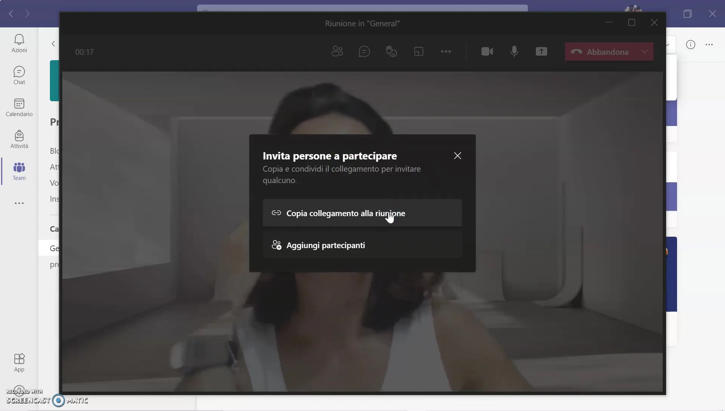The image size is (725, 411).
Task: Open the App section in the sidebar
Action: (x=19, y=362)
